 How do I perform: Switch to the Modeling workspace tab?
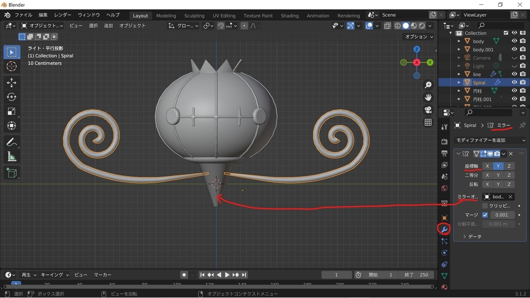click(x=166, y=15)
